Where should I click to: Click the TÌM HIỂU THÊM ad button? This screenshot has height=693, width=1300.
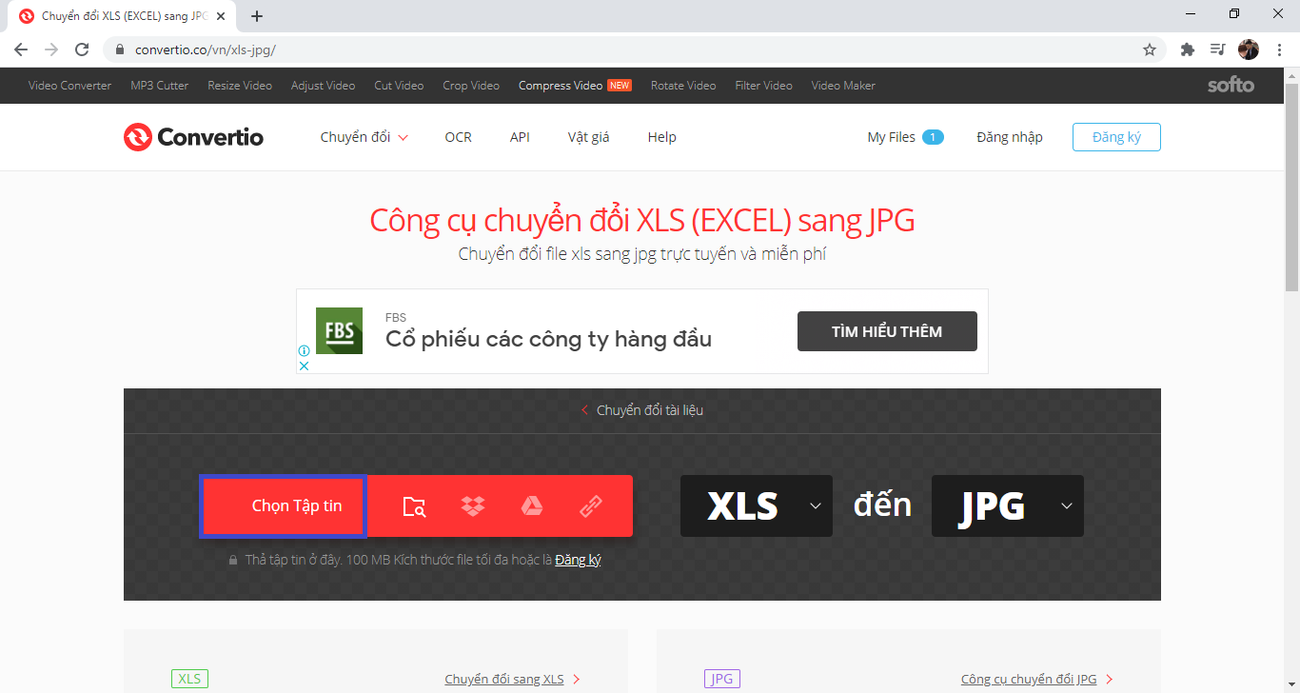tap(887, 331)
